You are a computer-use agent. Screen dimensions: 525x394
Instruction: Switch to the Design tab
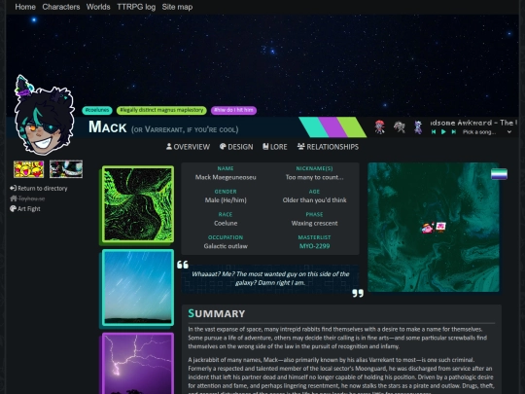tap(236, 147)
